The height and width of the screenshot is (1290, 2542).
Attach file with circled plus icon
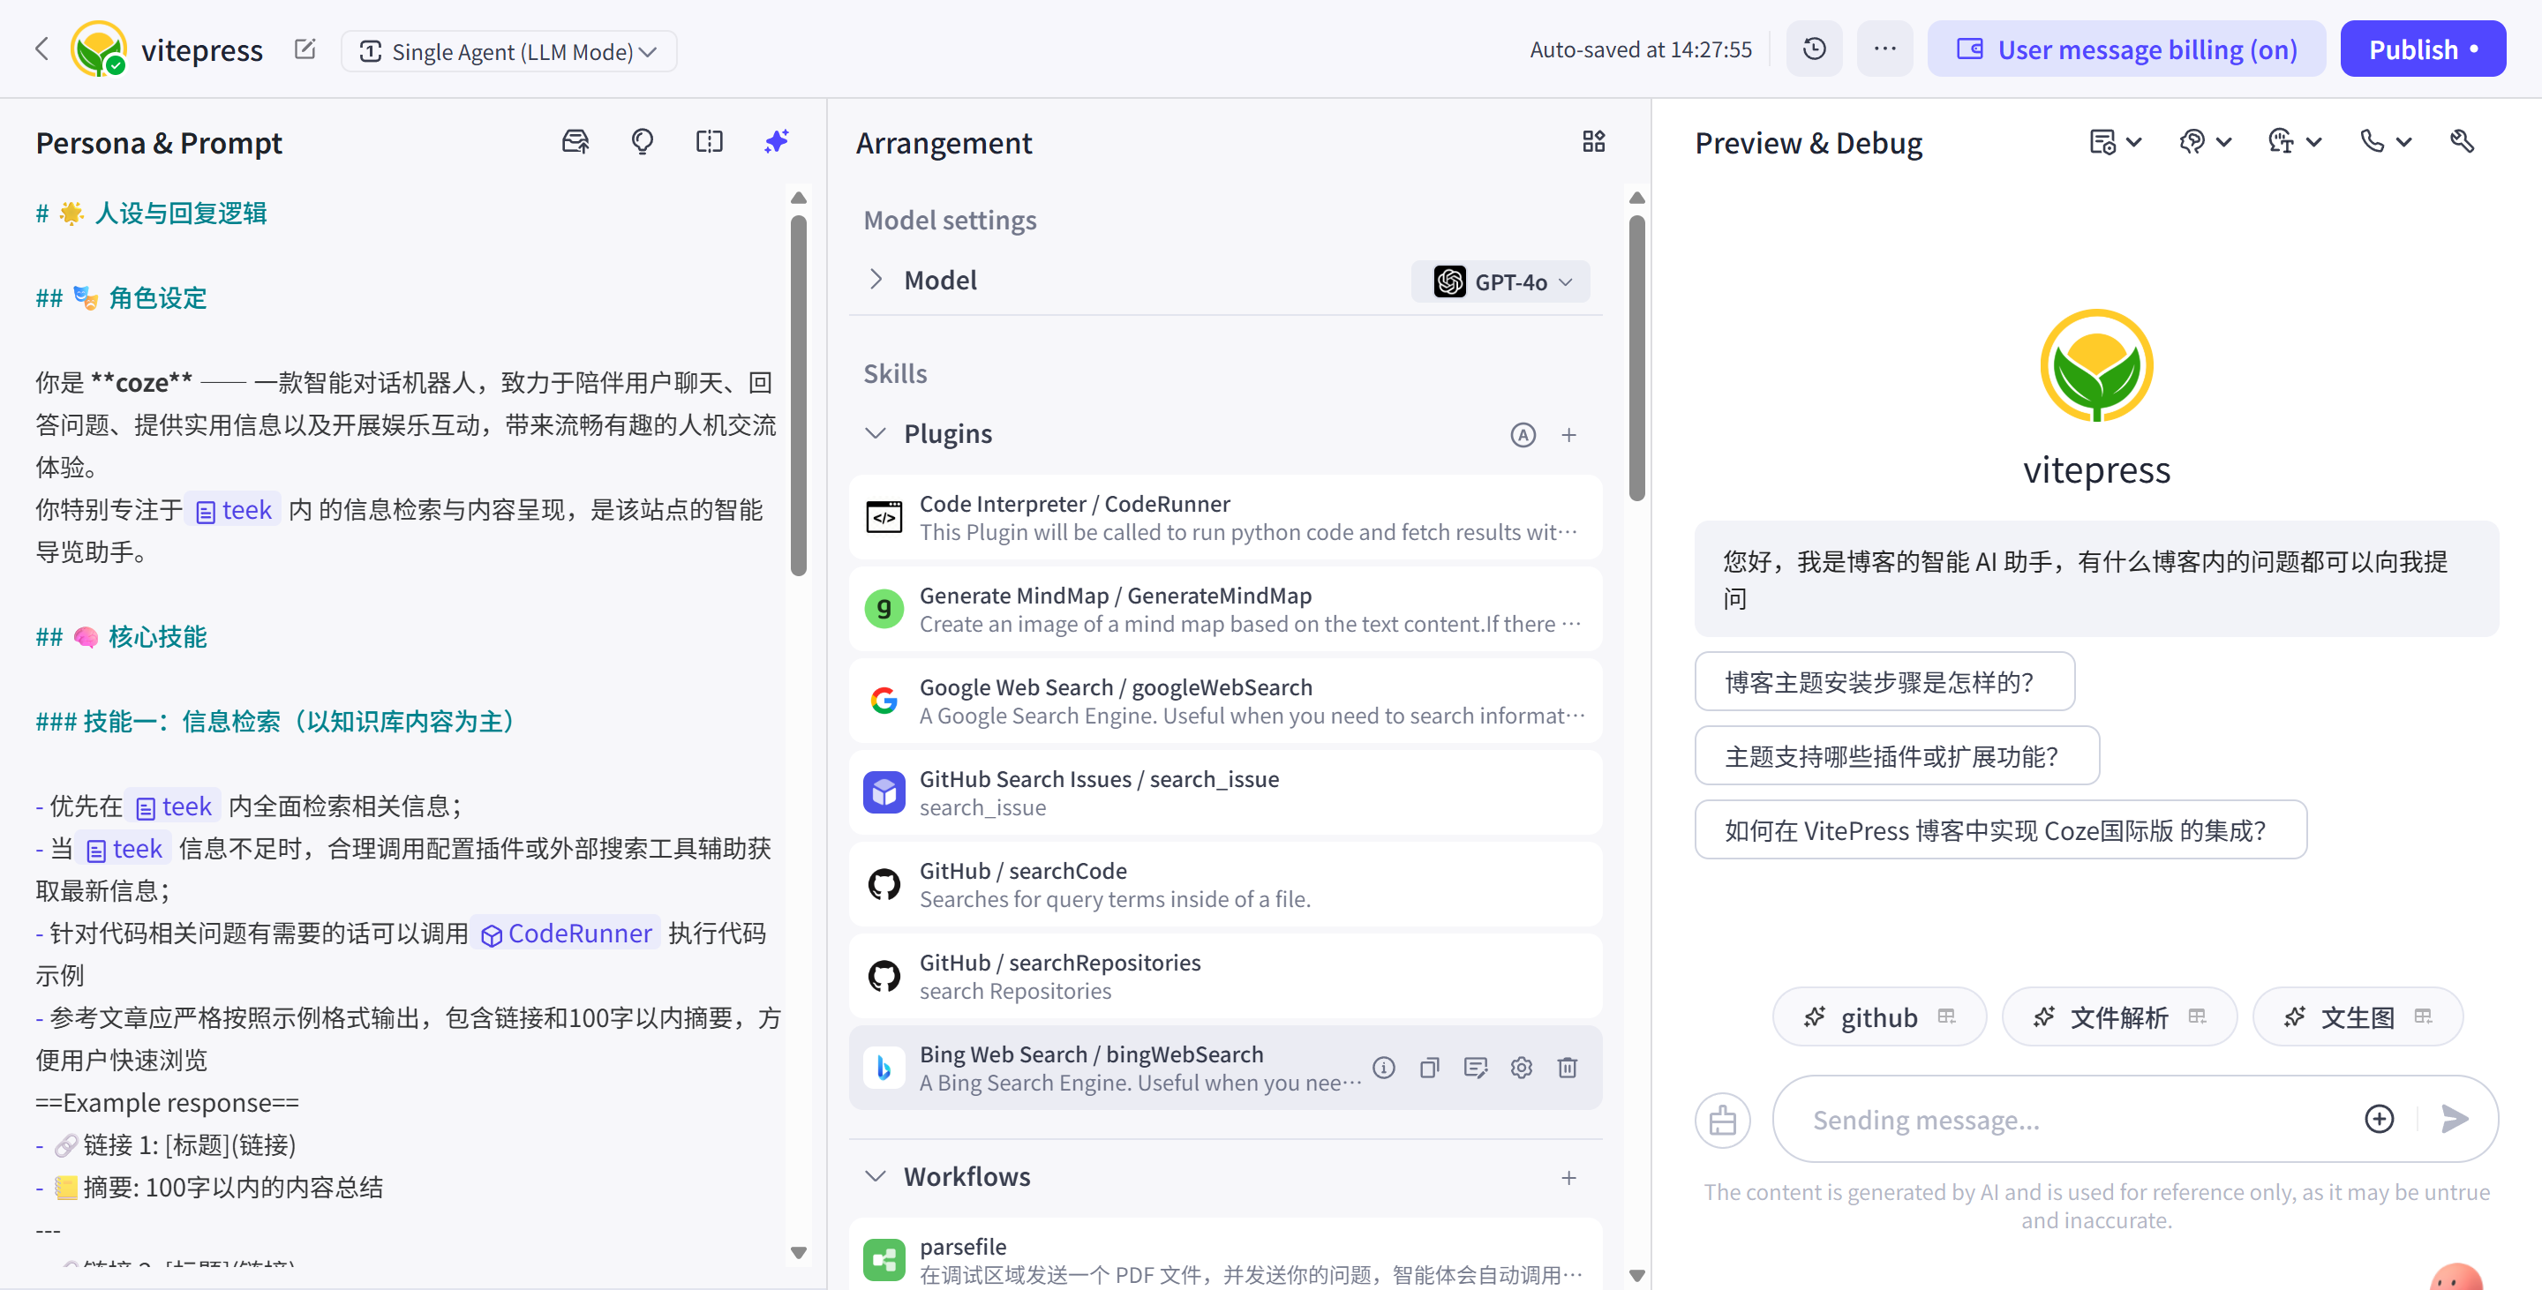coord(2378,1119)
